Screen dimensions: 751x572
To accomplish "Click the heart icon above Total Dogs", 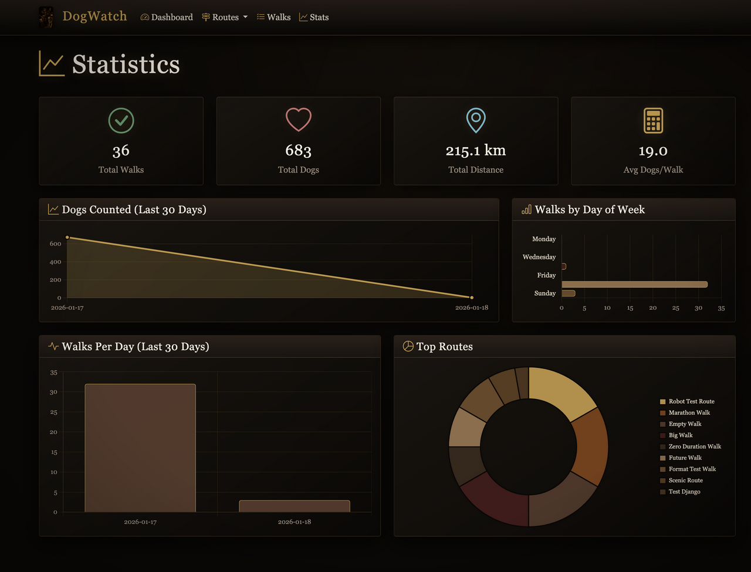I will pyautogui.click(x=298, y=120).
